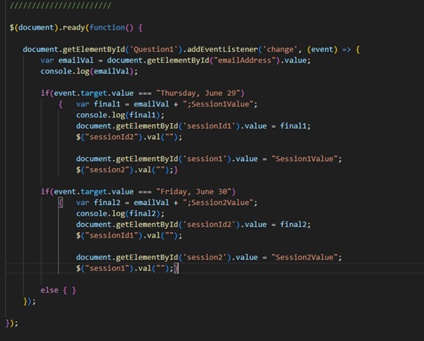Click the 'Question1' string in getElementById
The height and width of the screenshot is (341, 424).
click(x=154, y=49)
